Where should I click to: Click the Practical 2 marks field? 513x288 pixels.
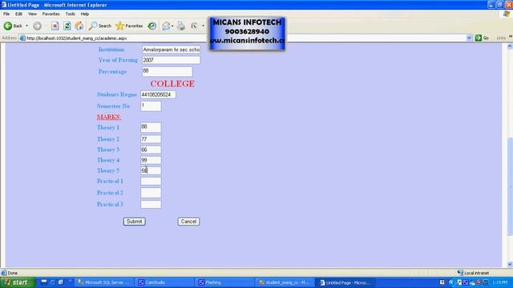[151, 193]
